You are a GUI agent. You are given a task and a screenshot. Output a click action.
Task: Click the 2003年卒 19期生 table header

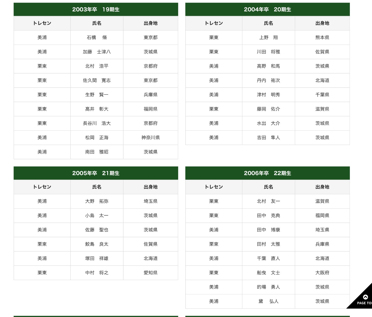96,9
